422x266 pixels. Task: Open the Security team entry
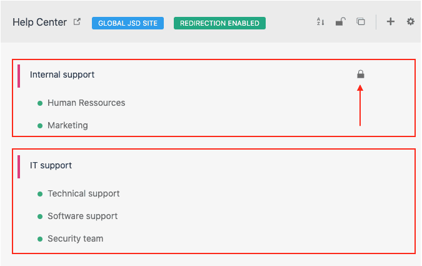pyautogui.click(x=75, y=238)
